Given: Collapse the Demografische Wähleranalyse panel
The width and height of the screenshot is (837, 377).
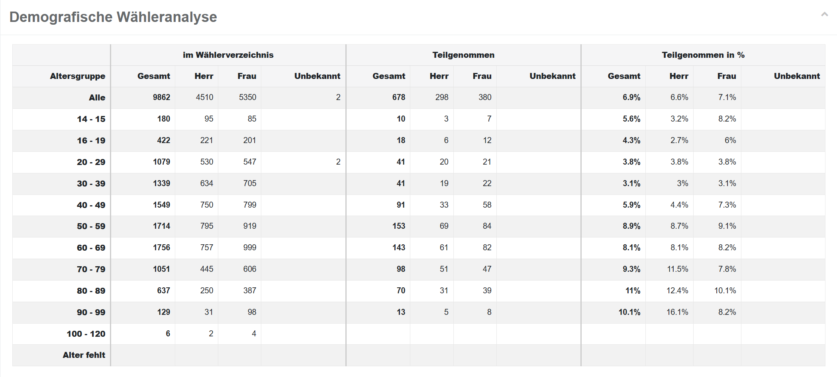Looking at the screenshot, I should 824,15.
